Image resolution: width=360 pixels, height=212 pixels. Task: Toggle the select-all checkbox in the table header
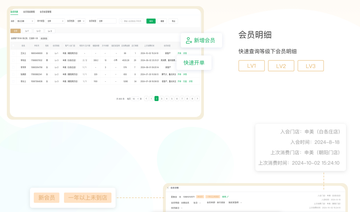tap(13, 46)
